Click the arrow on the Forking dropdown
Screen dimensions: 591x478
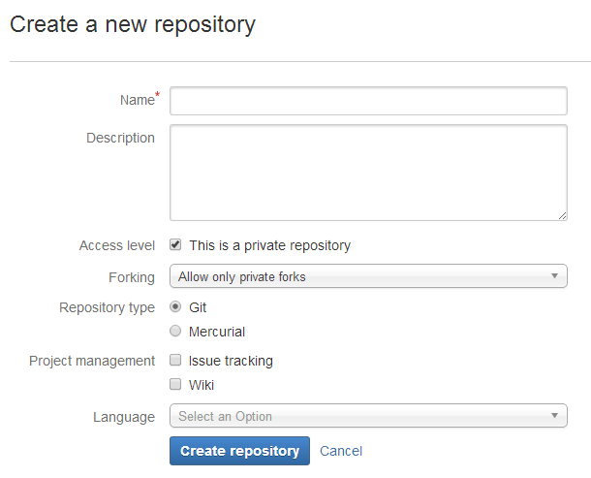pyautogui.click(x=554, y=276)
